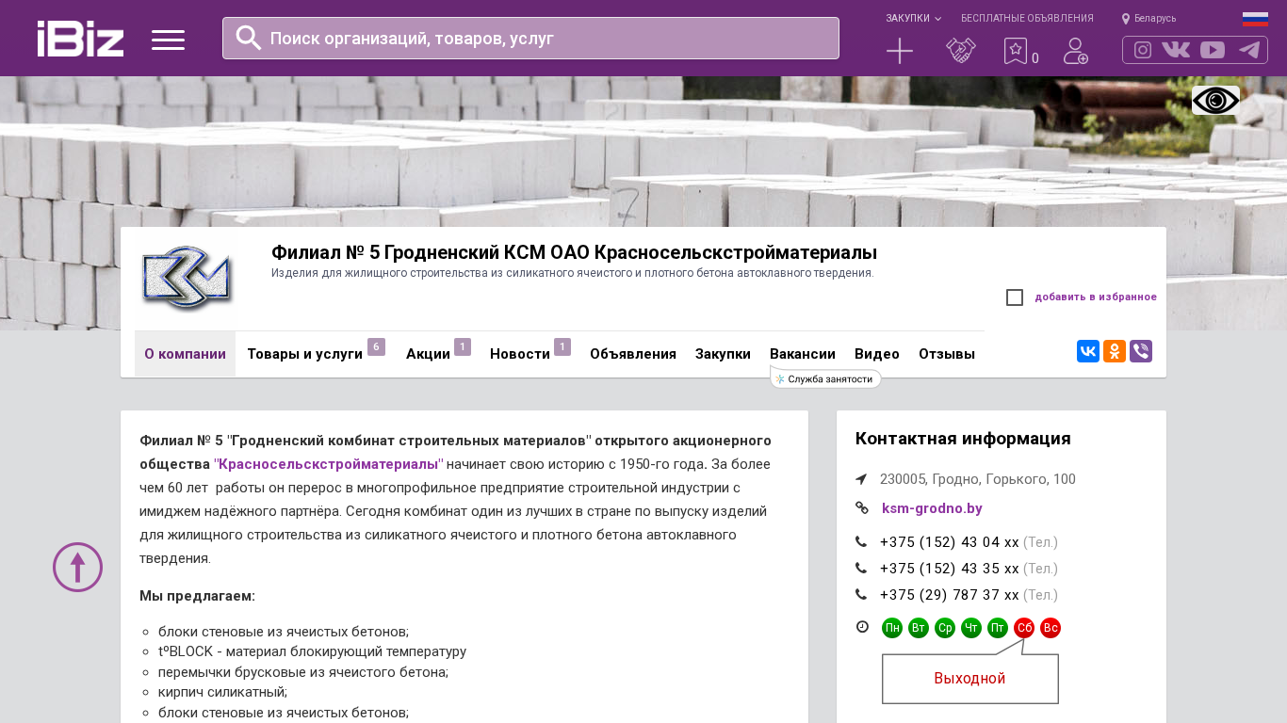Select the Пт day indicator
Image resolution: width=1287 pixels, height=723 pixels.
click(x=998, y=628)
